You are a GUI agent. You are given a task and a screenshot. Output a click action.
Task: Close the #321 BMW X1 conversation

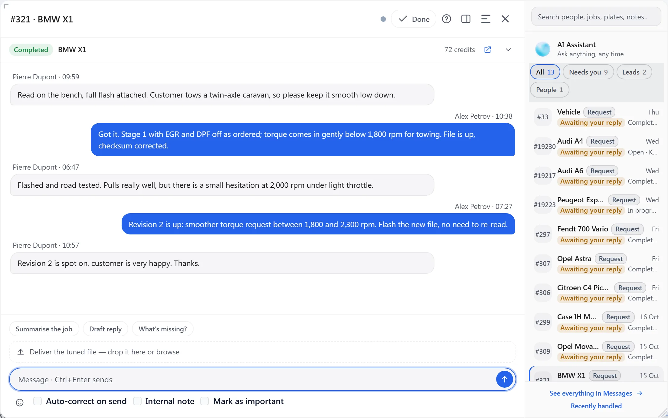505,19
